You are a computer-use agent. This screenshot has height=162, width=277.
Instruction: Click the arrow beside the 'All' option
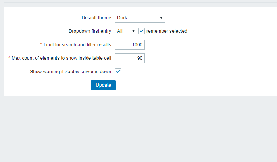pos(133,31)
